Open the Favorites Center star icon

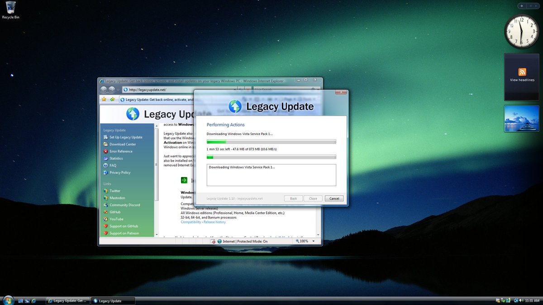104,99
